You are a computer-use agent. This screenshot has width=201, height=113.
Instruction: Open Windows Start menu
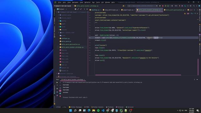70,110
